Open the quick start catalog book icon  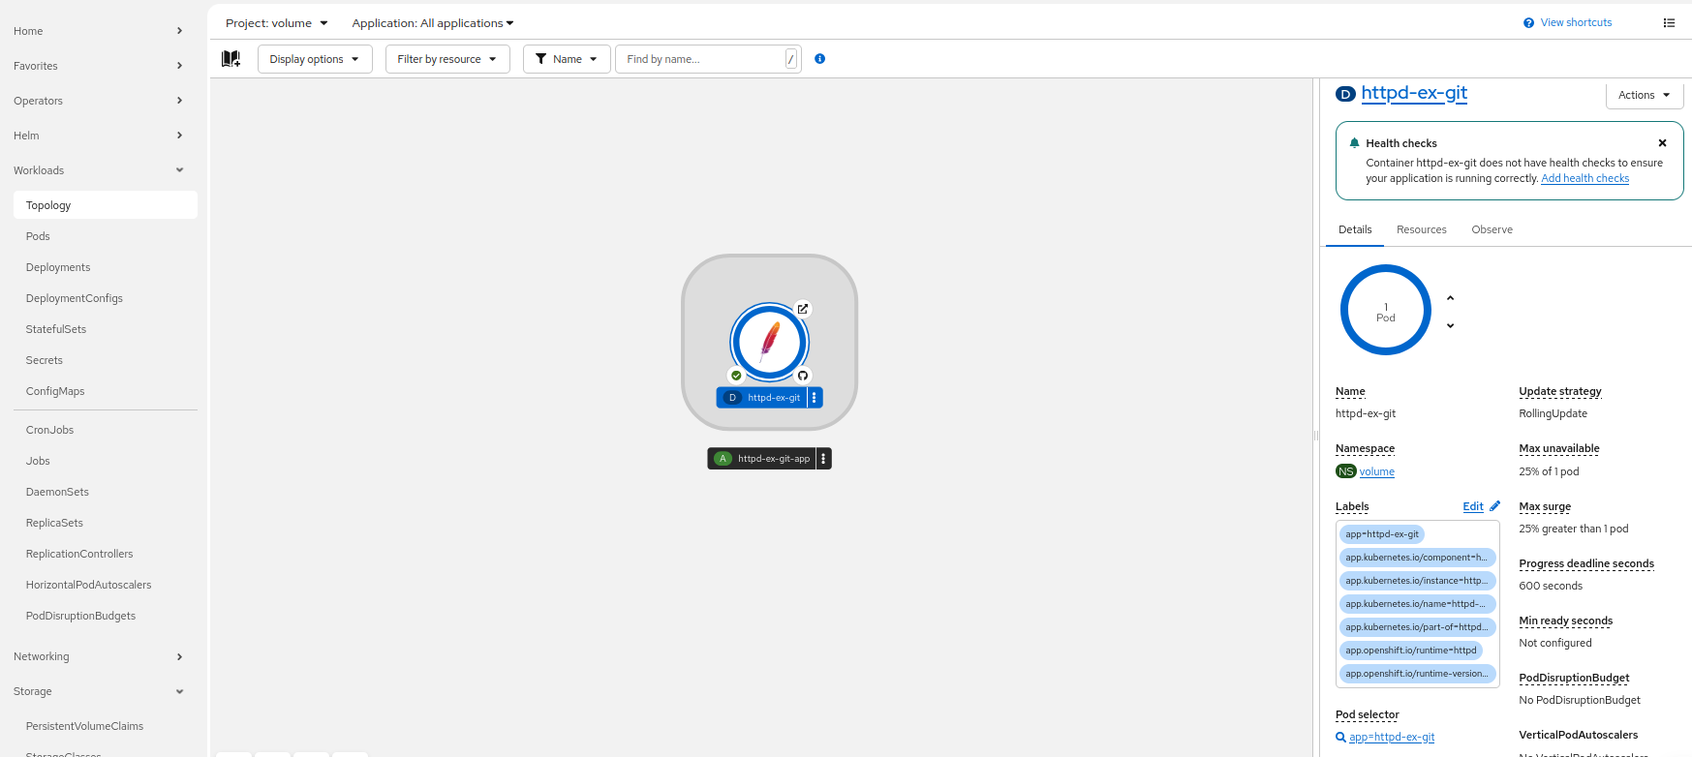(231, 59)
